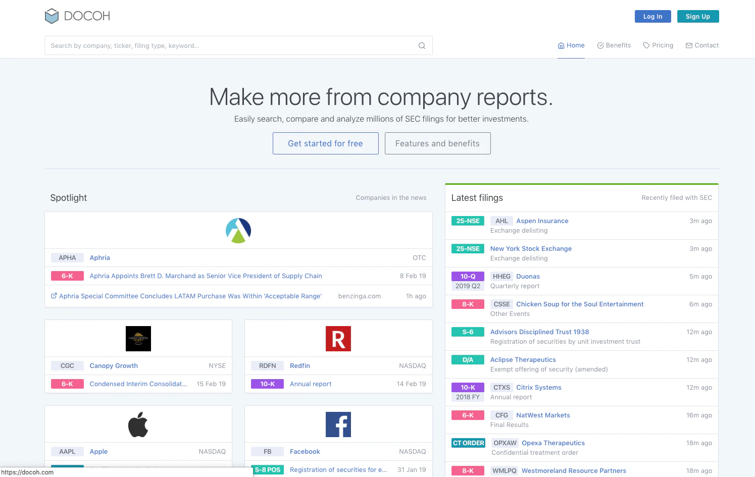Viewport: 755px width, 477px height.
Task: Open New York Stock Exchange filing link
Action: point(531,249)
